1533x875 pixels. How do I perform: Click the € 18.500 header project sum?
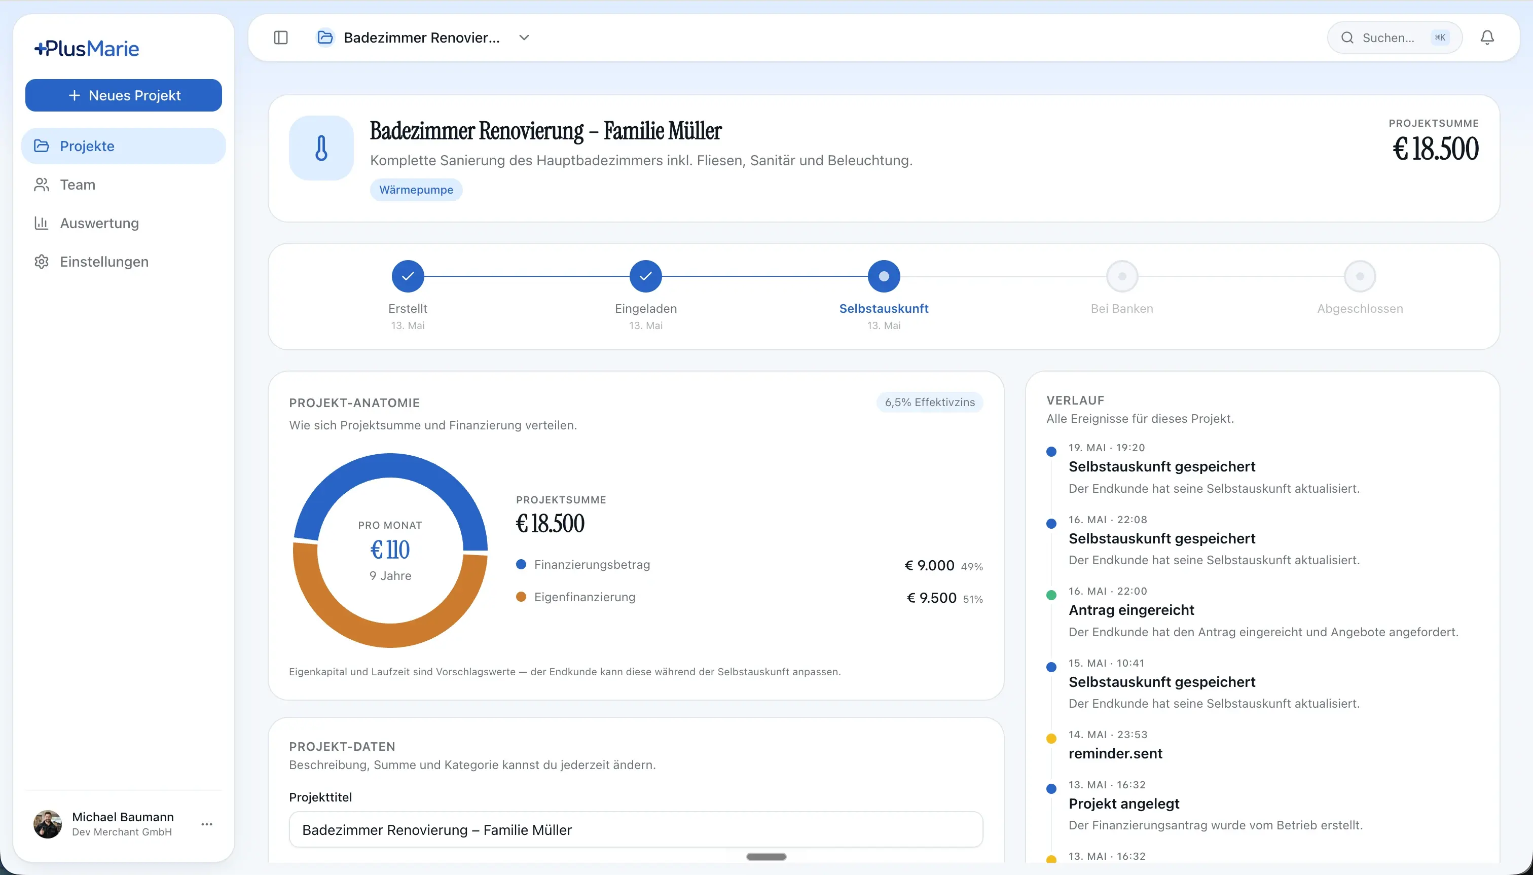coord(1435,149)
